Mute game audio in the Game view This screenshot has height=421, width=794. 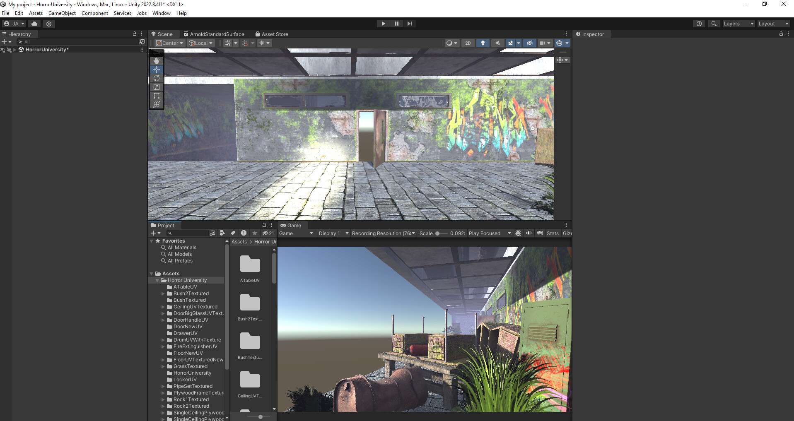coord(529,233)
